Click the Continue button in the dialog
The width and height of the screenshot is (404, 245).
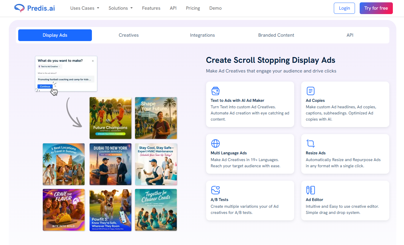coord(45,87)
